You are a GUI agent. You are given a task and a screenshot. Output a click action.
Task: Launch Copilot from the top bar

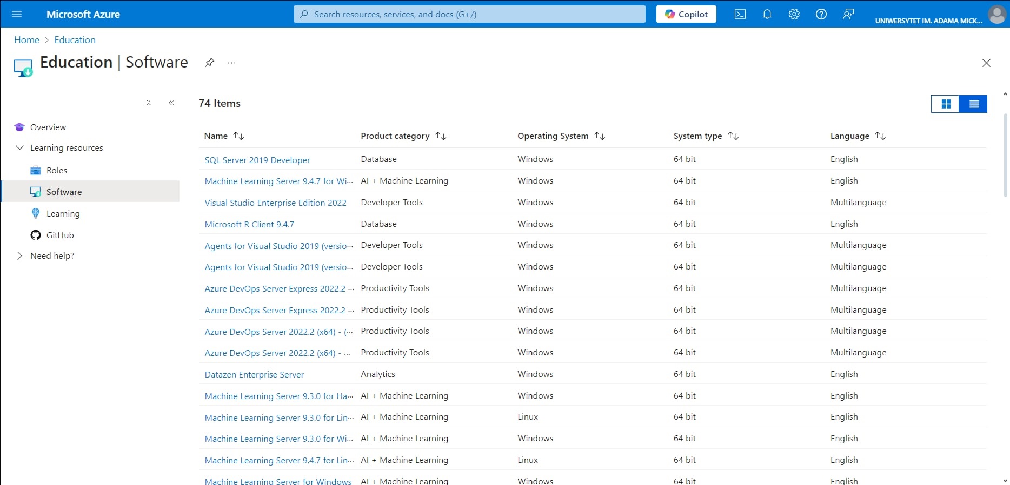[x=686, y=14]
